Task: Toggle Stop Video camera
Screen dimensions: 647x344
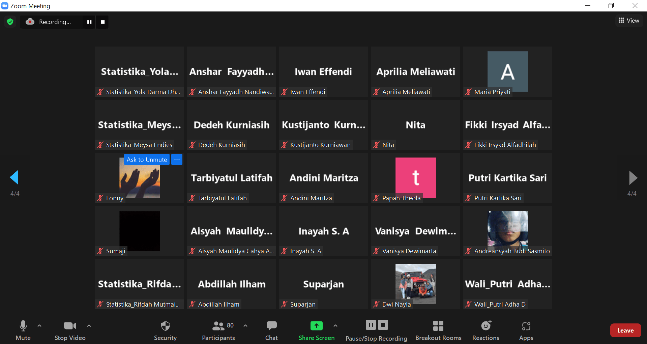Action: coord(70,330)
